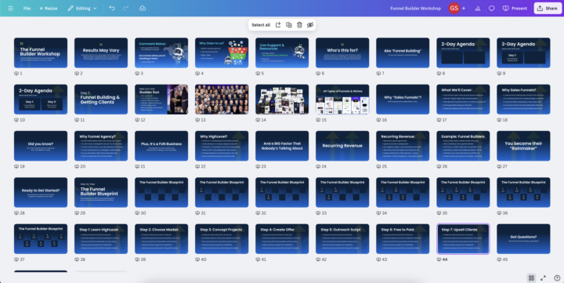Click the Share button
Image resolution: width=564 pixels, height=283 pixels.
548,9
